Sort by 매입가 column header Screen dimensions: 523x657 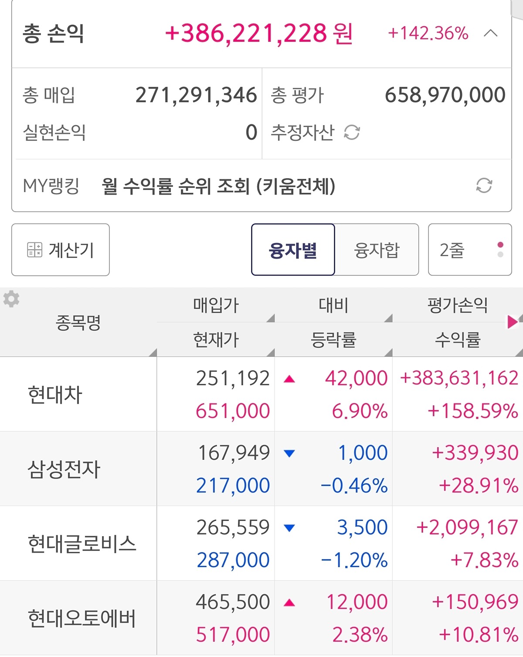click(x=216, y=305)
